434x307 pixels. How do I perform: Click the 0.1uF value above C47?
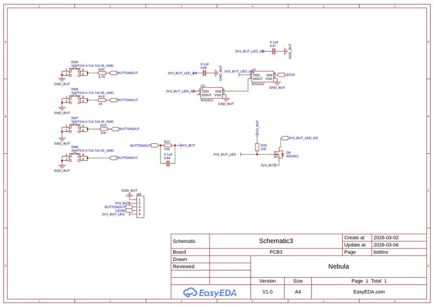[x=274, y=42]
